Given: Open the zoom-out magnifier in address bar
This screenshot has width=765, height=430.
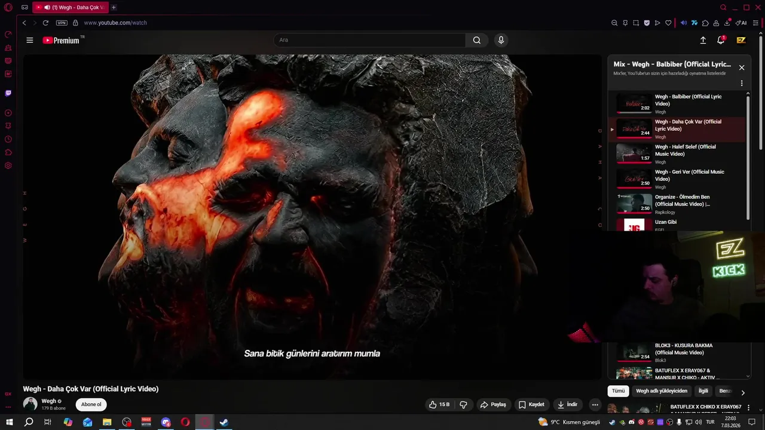Looking at the screenshot, I should point(614,23).
